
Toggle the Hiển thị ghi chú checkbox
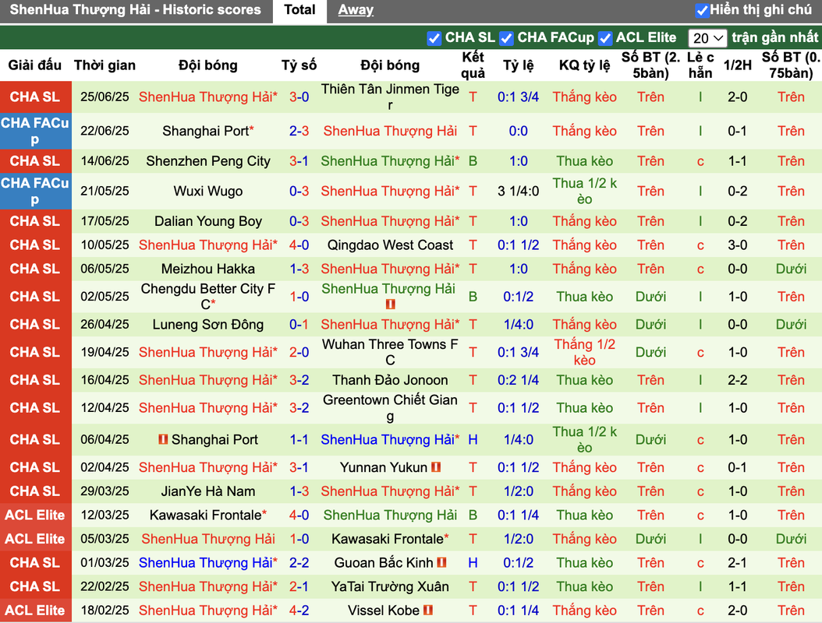coord(701,10)
